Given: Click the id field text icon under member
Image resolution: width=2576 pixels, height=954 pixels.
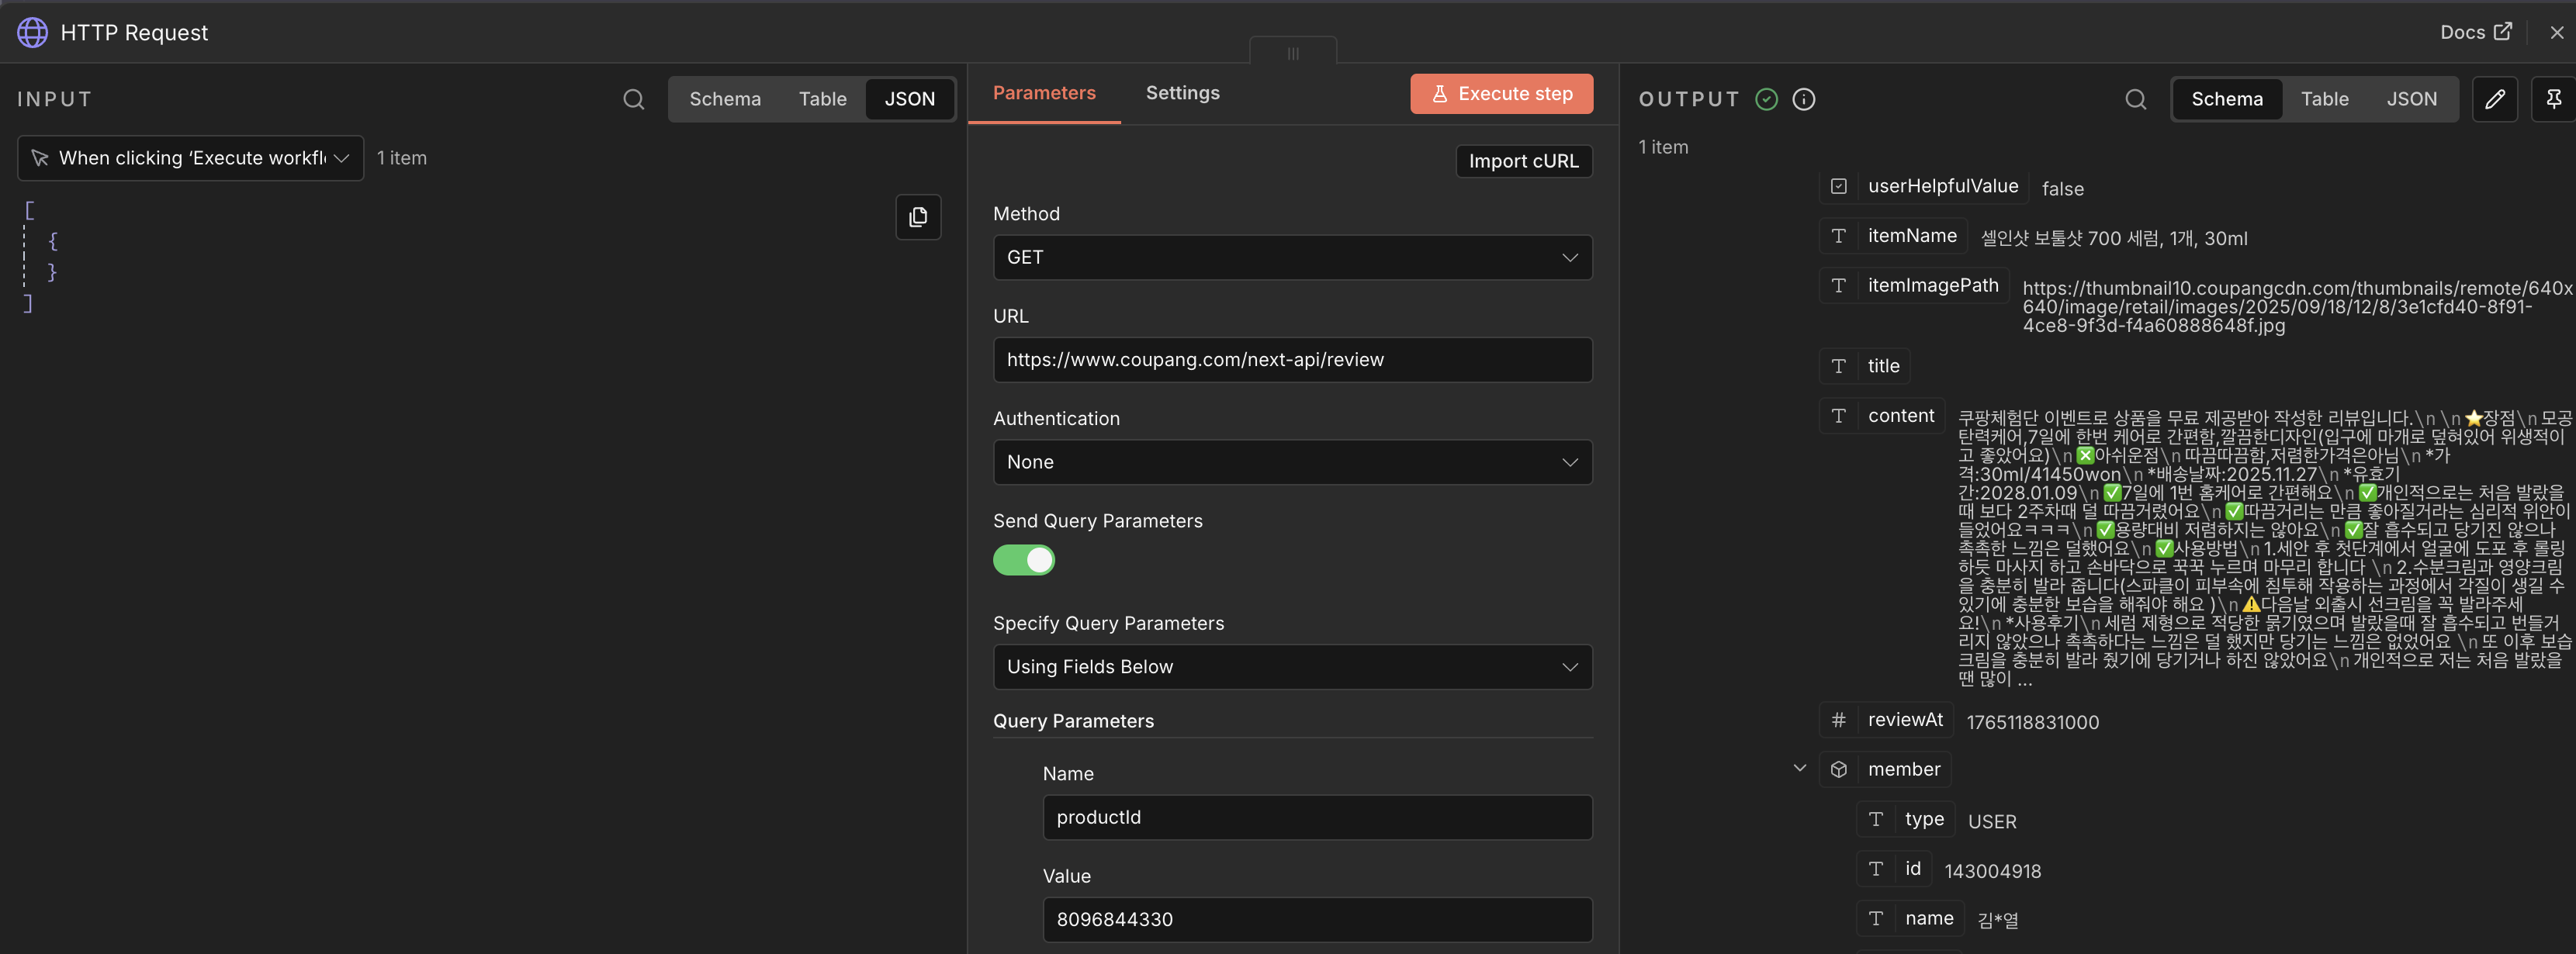Looking at the screenshot, I should (1876, 869).
